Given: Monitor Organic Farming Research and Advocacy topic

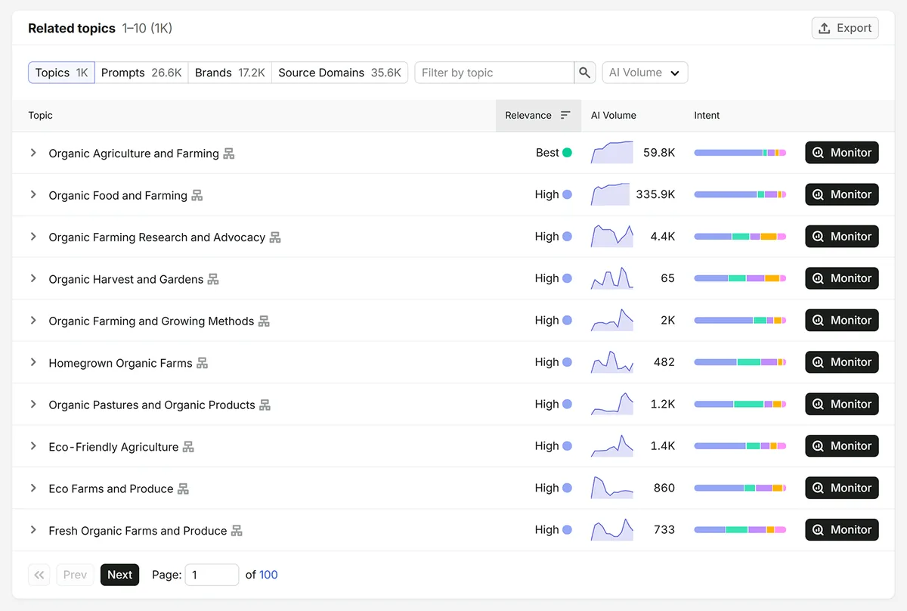Looking at the screenshot, I should click(x=842, y=237).
